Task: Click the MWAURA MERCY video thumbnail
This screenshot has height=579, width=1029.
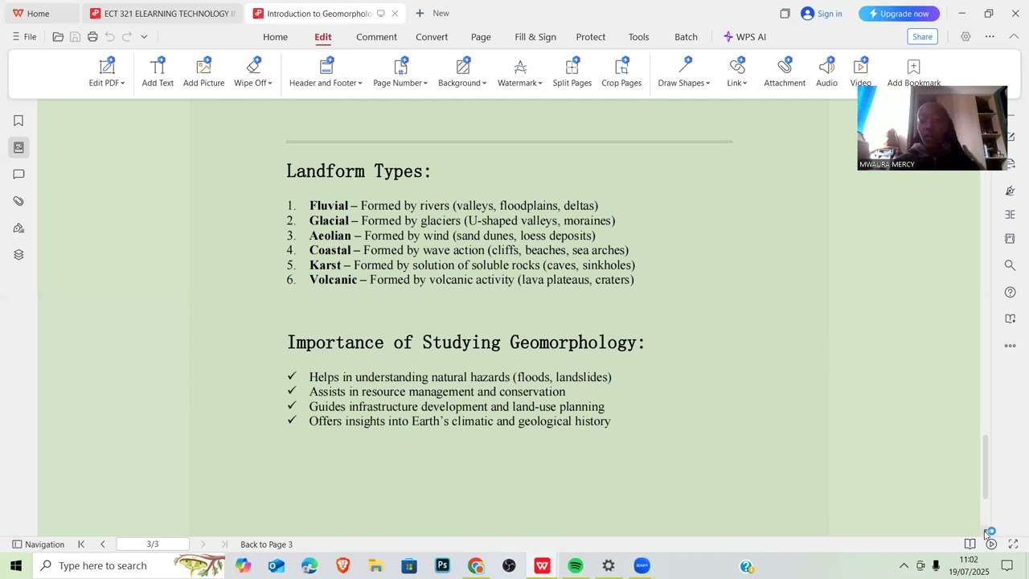Action: click(x=932, y=128)
